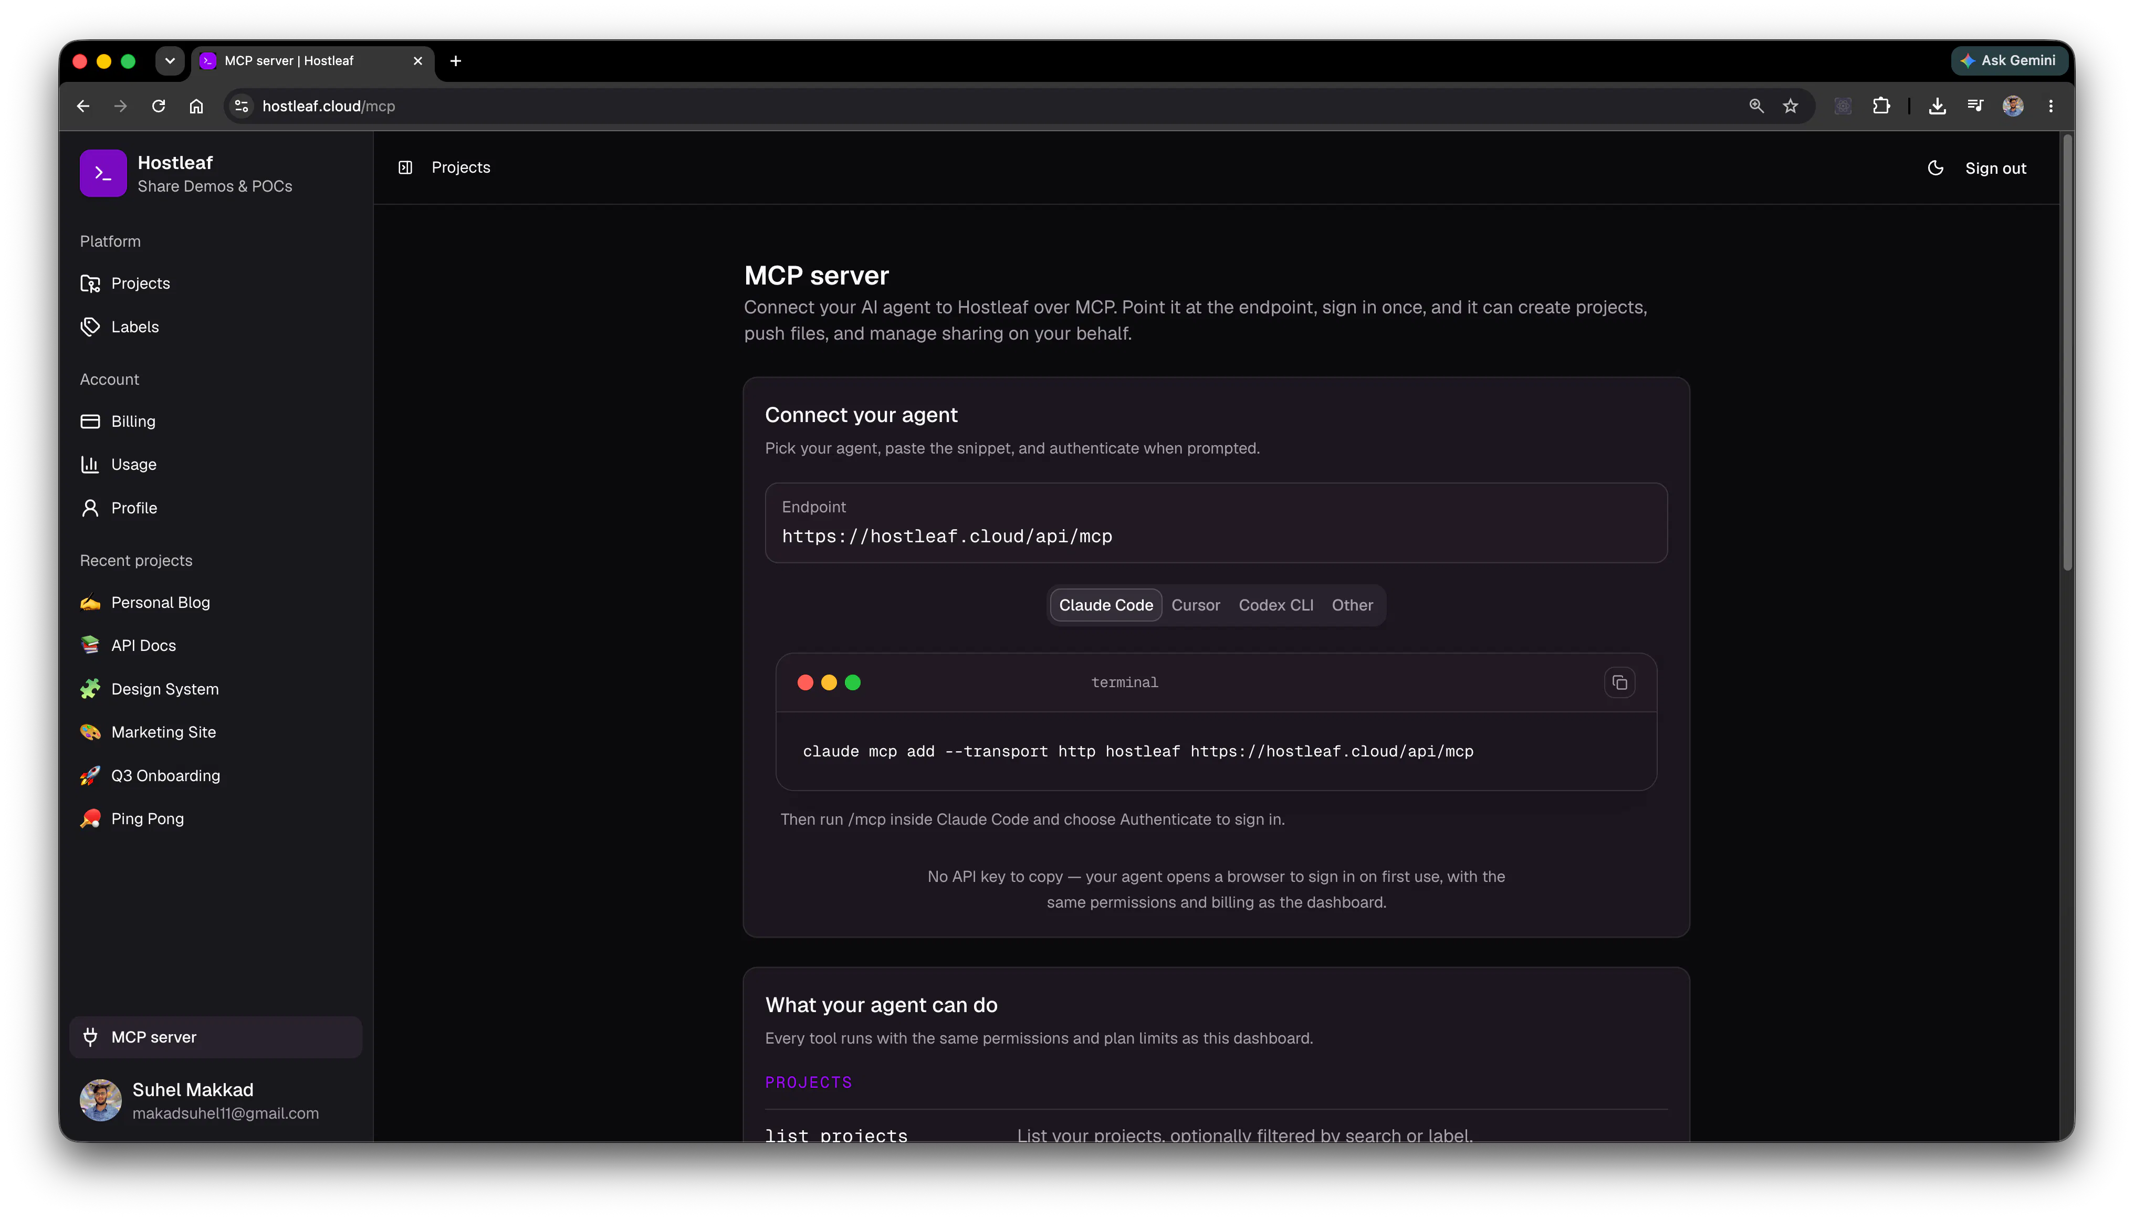Open the Chrome profile avatar
2134x1220 pixels.
click(x=2013, y=107)
